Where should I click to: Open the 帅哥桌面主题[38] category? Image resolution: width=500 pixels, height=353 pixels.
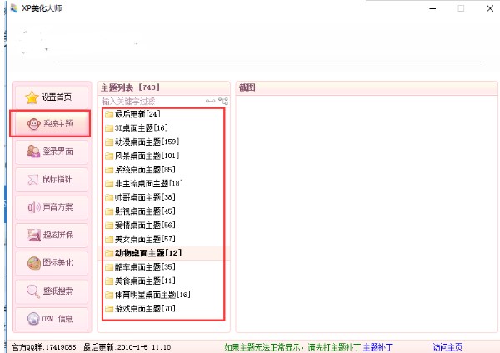(x=140, y=197)
